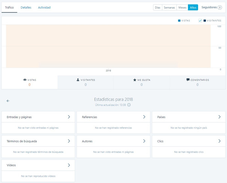Click the star icon on Me gusta
Image resolution: width=227 pixels, height=183 pixels.
point(135,80)
